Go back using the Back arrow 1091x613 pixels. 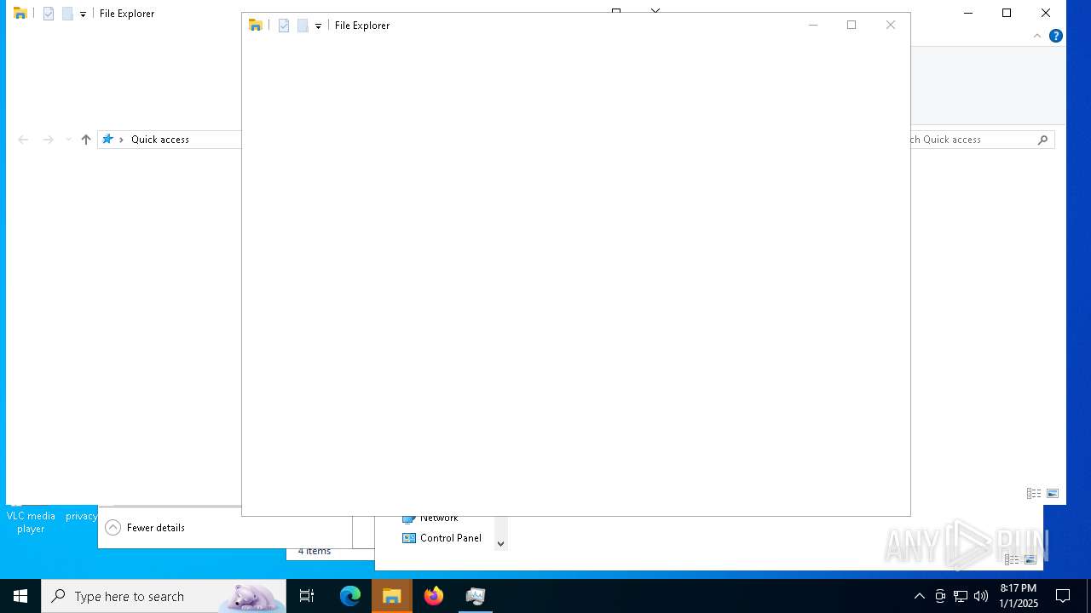click(x=23, y=140)
